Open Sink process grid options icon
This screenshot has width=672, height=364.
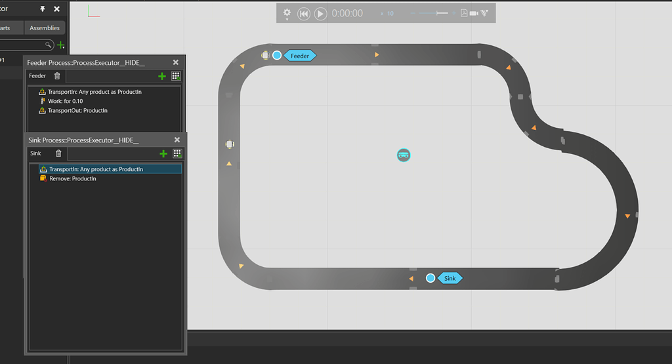(x=177, y=153)
